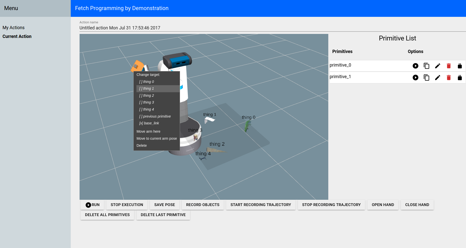
Task: Open My Actions in the sidebar
Action: [14, 28]
